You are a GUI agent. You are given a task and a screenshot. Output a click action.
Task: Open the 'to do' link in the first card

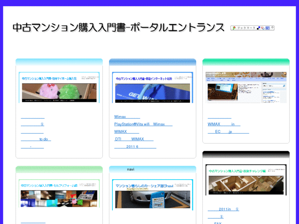pos(36,139)
